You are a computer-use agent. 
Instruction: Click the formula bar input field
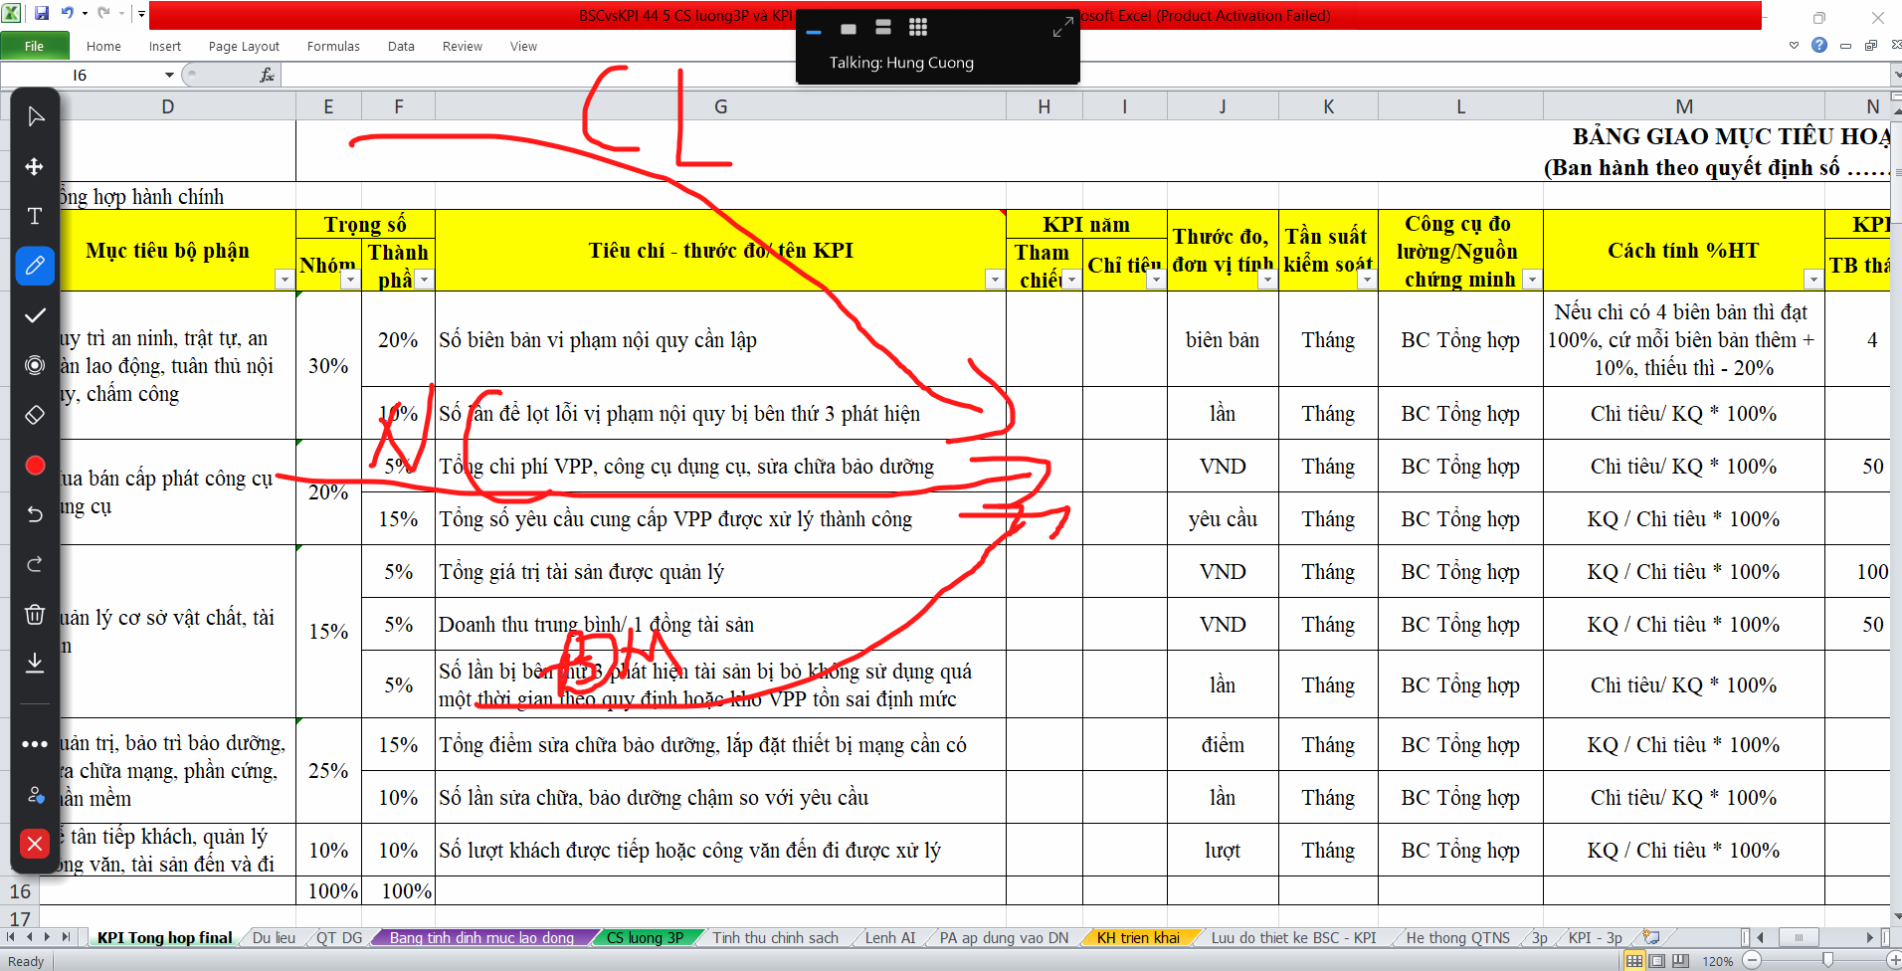[x=995, y=76]
